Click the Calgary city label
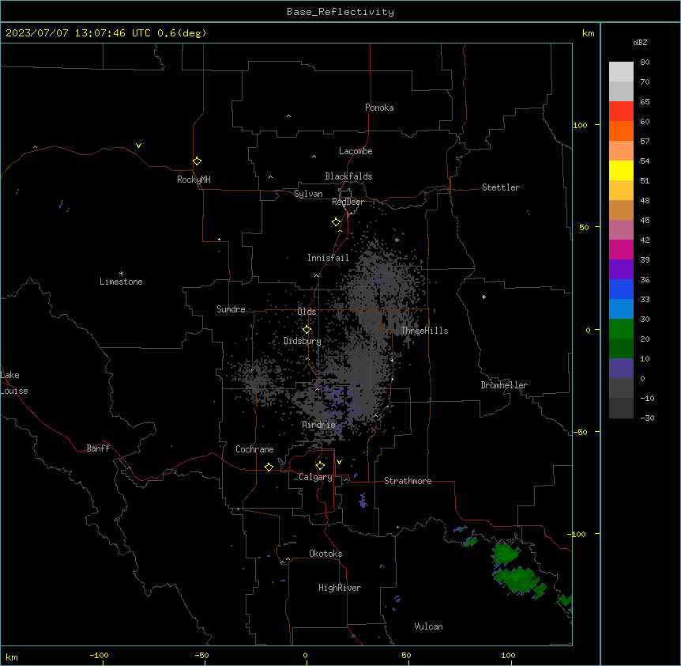681x666 pixels. point(315,477)
